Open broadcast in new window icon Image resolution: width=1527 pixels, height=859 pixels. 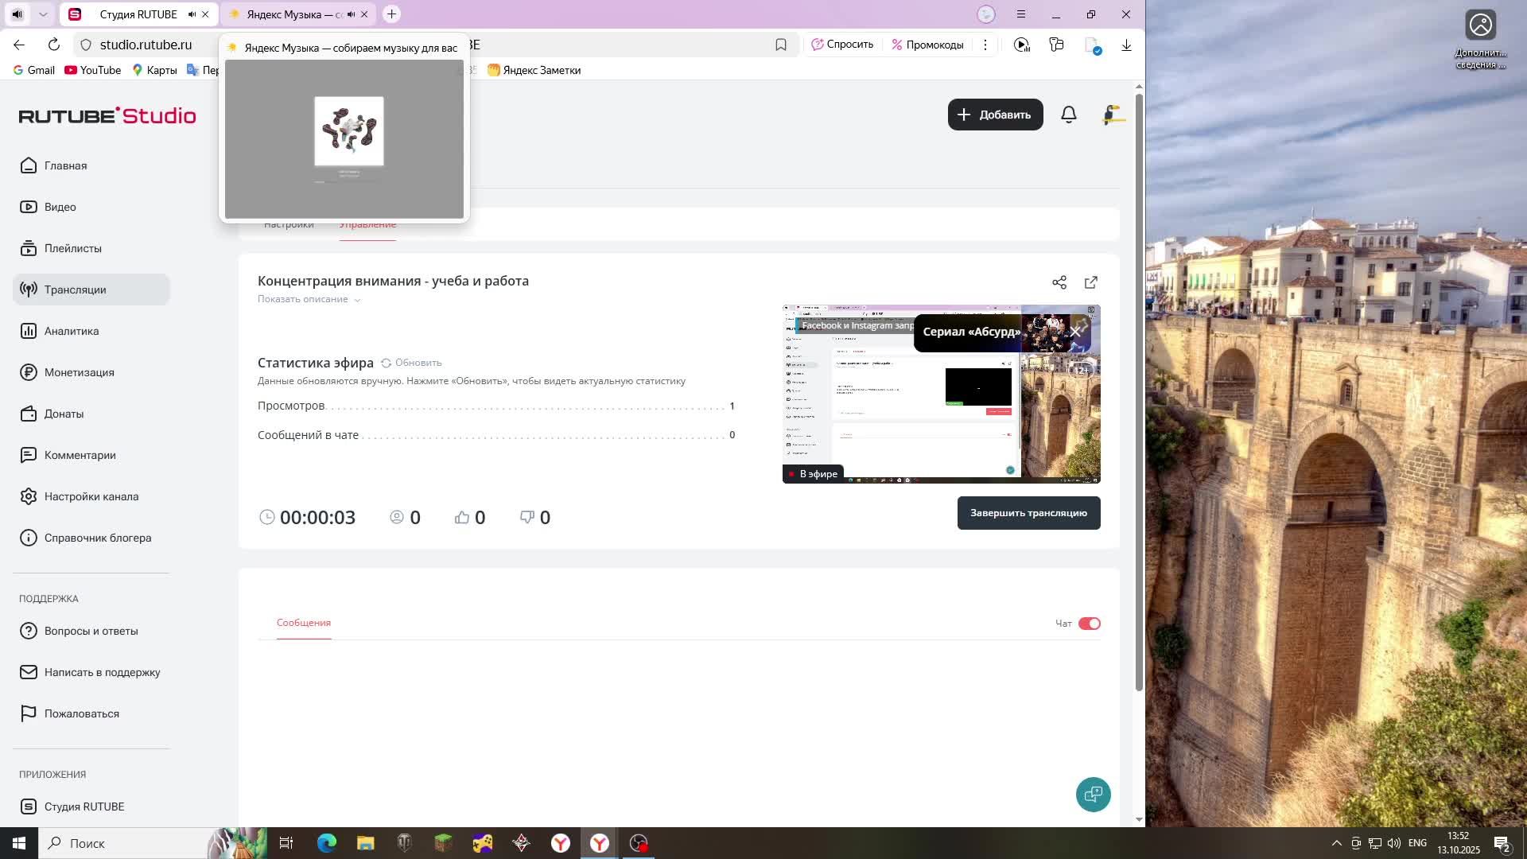[1090, 282]
